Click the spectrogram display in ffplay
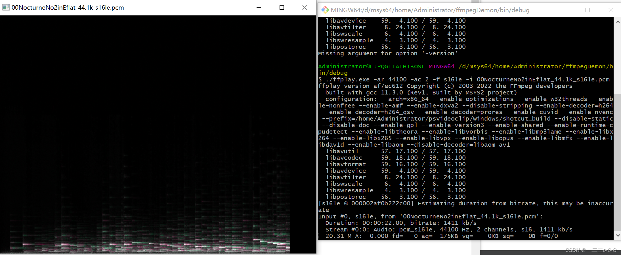The width and height of the screenshot is (621, 255). (158, 134)
